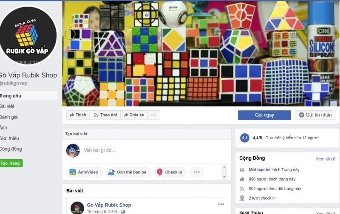Screen dimensions: 340x214
Task: Open the Rubik Gò Vấp profile picture
Action: [x=28, y=35]
